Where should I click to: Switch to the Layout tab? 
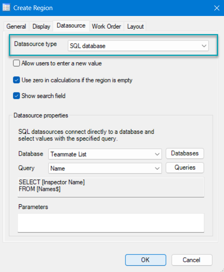[136, 26]
